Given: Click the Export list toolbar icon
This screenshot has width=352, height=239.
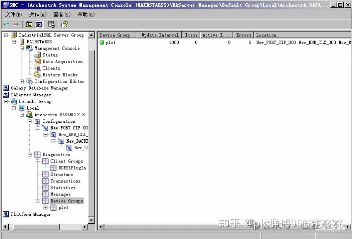Looking at the screenshot, I should coord(51,24).
